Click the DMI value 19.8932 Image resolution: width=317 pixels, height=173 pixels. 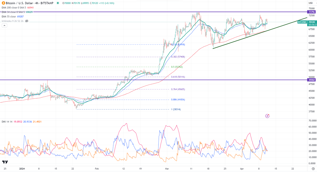coord(18,122)
